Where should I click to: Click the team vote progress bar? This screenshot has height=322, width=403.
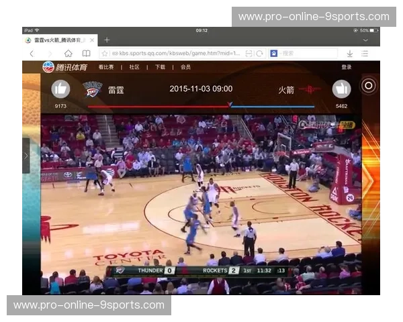(201, 106)
